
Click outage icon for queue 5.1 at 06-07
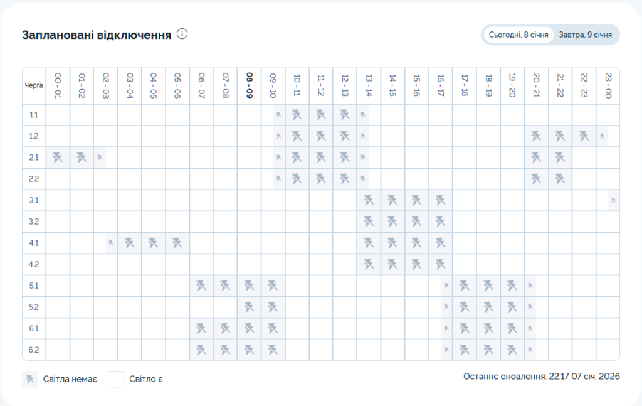tap(201, 286)
